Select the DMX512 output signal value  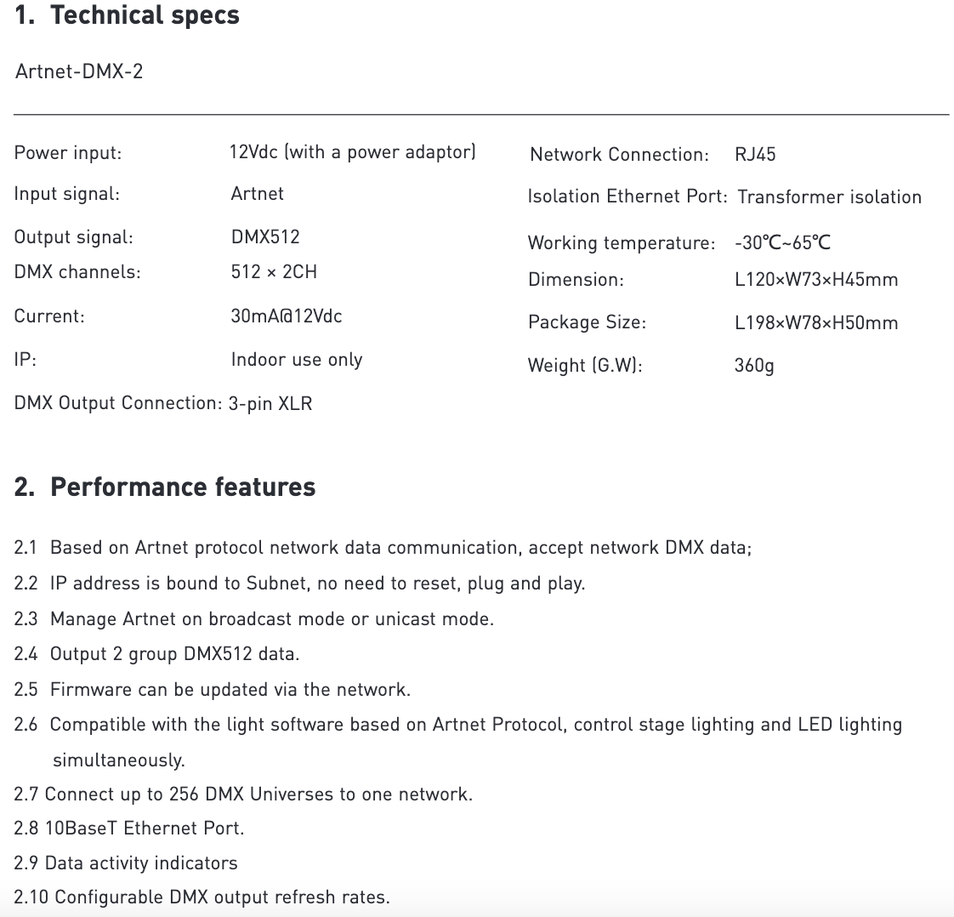coord(265,236)
